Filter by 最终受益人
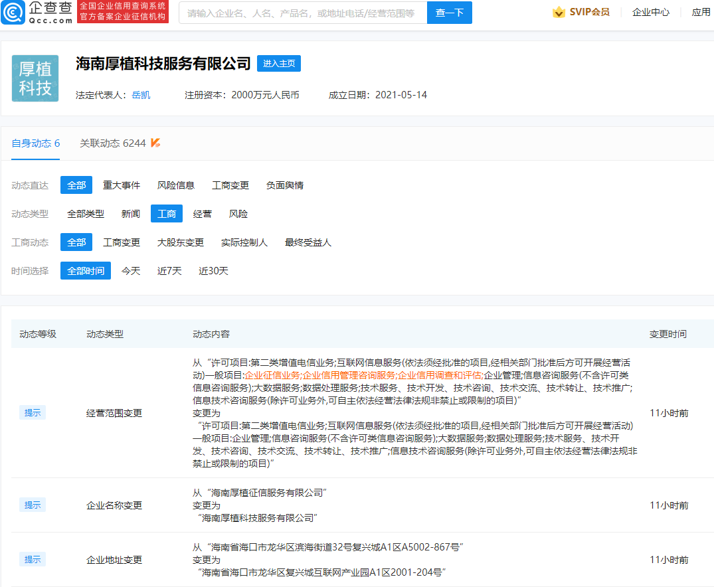The width and height of the screenshot is (714, 587). click(x=308, y=242)
